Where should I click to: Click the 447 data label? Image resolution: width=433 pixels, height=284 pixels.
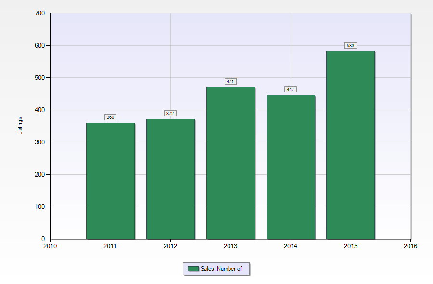coord(291,89)
